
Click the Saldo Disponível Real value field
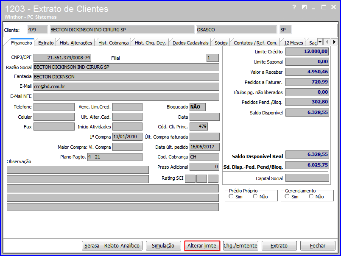point(307,155)
